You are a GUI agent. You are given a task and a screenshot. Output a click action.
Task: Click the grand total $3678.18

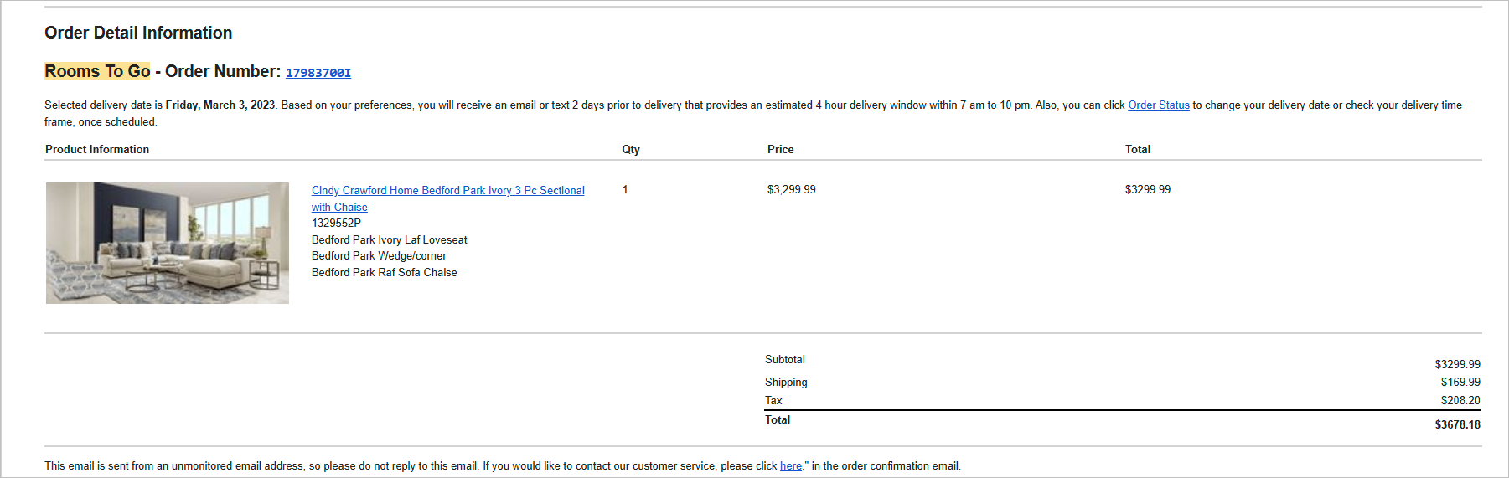[1458, 425]
